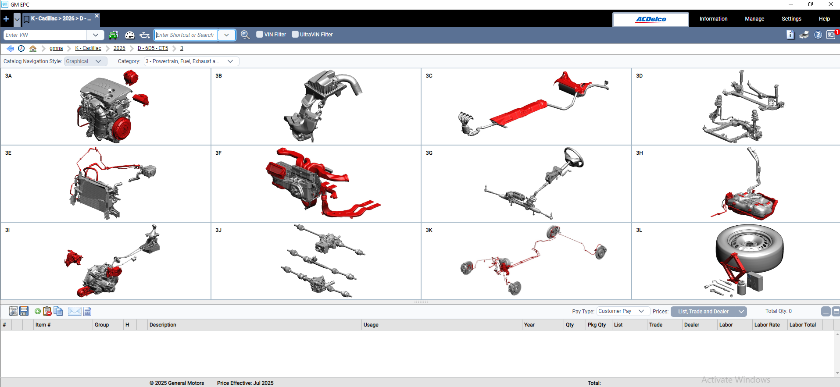Open the Prices dropdown
This screenshot has width=840, height=387.
709,312
